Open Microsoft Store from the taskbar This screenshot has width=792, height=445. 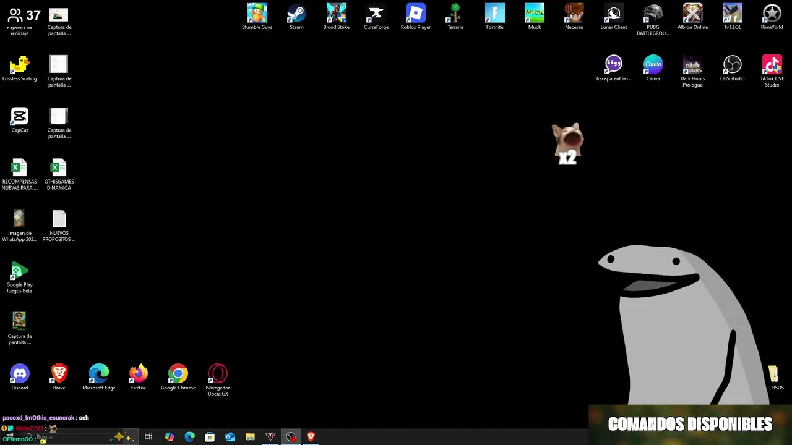(x=210, y=437)
